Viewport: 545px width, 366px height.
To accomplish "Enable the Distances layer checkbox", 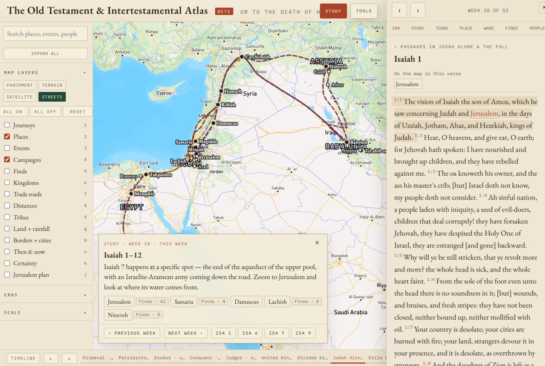I will [x=7, y=206].
